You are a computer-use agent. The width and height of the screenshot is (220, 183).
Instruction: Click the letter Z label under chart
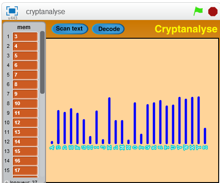[x=205, y=147]
